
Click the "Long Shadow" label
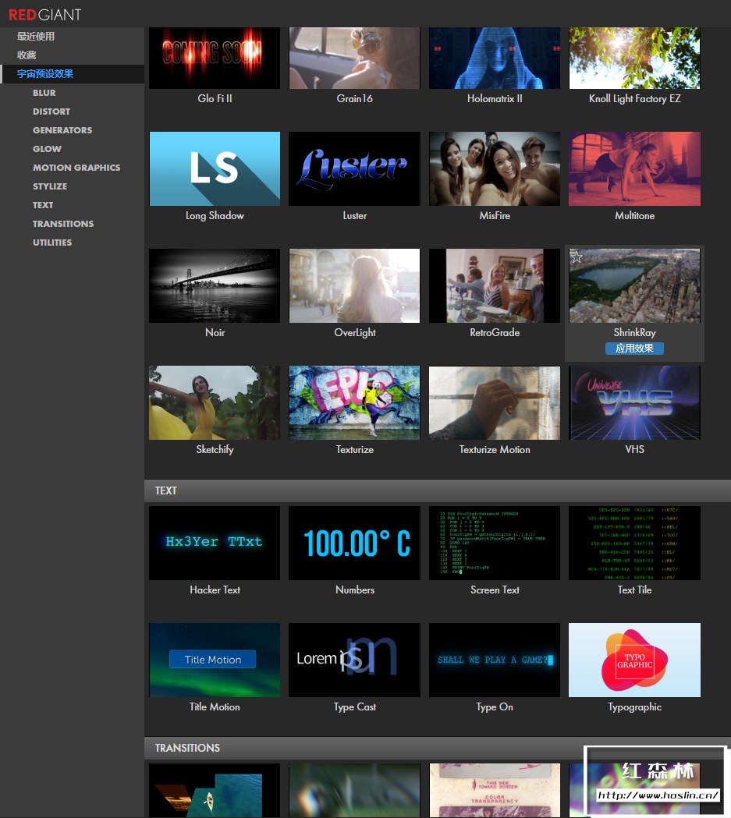pyautogui.click(x=215, y=215)
